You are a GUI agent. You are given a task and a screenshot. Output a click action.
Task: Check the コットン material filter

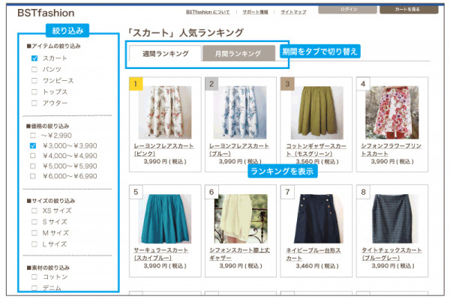click(x=34, y=277)
